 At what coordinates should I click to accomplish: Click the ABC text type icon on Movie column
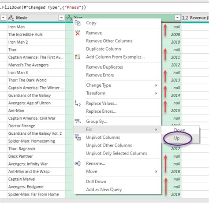11,18
